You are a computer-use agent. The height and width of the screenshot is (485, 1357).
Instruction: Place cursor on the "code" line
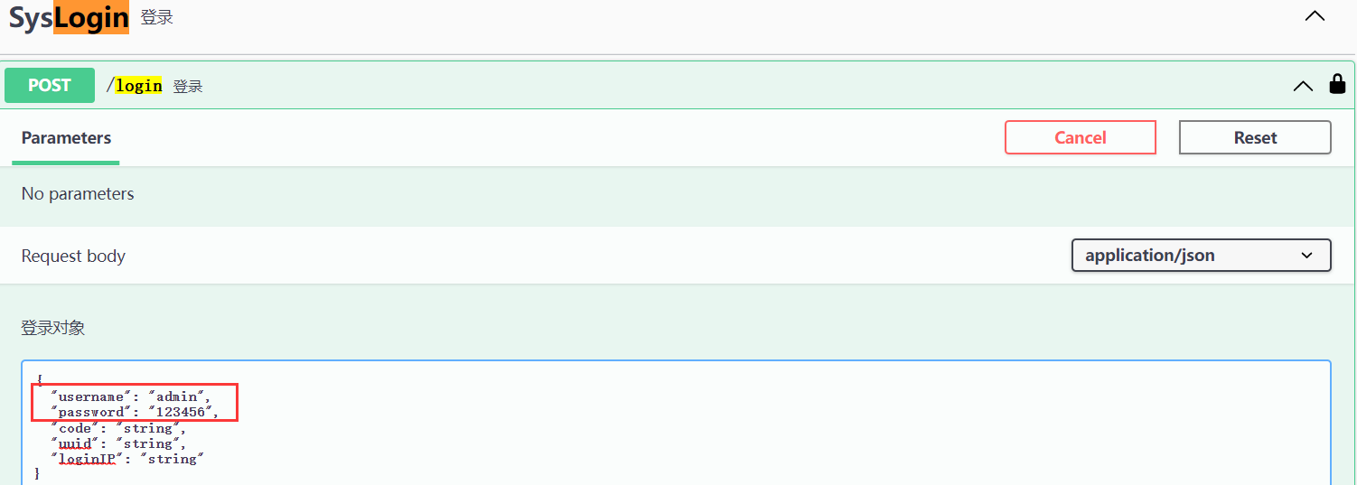[118, 428]
